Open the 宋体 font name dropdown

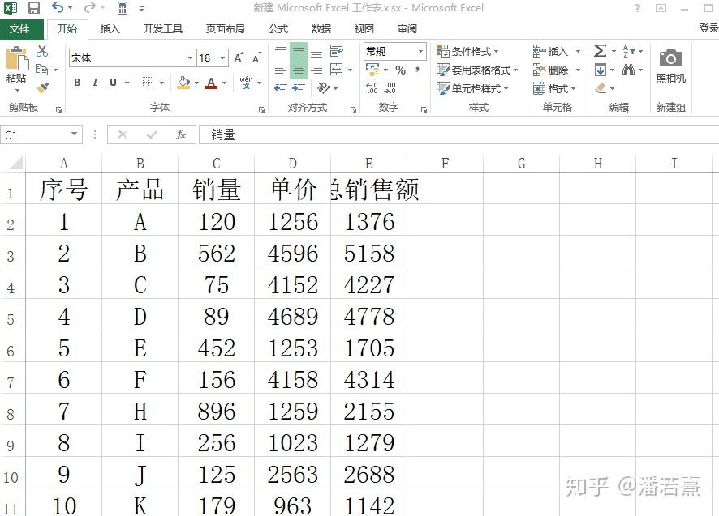coord(188,58)
